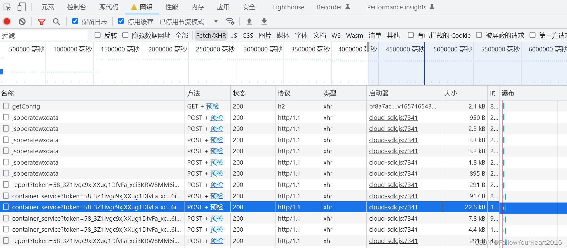Open the 安全 Security tab

tap(249, 7)
